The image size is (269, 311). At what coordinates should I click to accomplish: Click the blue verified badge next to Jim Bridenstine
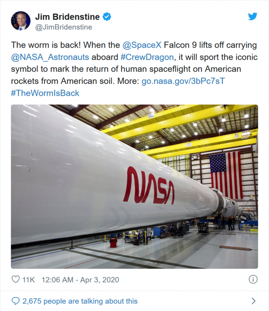pos(106,16)
